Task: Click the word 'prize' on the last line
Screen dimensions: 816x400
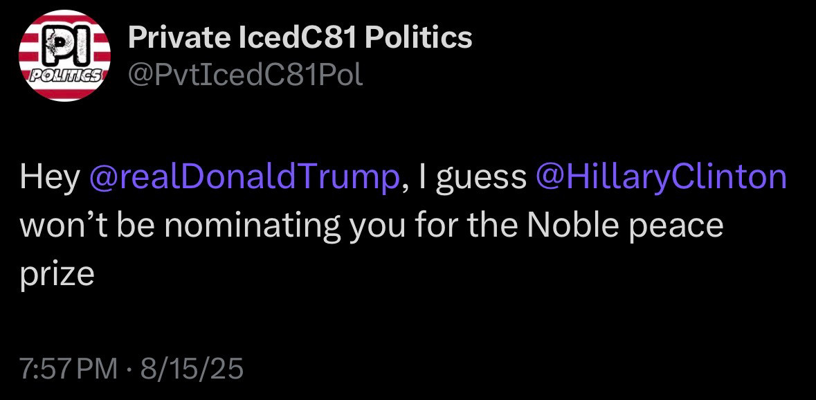Action: 57,275
